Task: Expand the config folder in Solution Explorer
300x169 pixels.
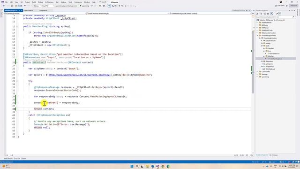Action: (x=262, y=43)
